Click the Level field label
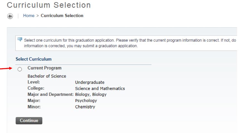Image resolution: width=241 pixels, height=133 pixels. click(x=34, y=82)
